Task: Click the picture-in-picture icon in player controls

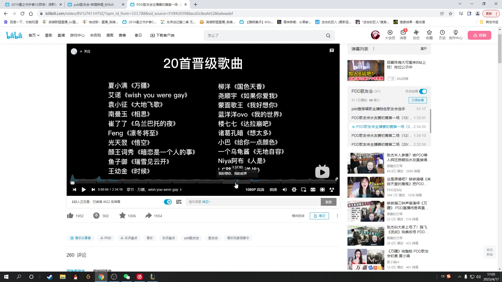Action: pyautogui.click(x=304, y=190)
